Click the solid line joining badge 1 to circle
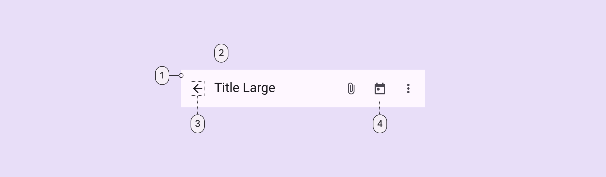Viewport: 606px width, 177px height. tap(174, 76)
